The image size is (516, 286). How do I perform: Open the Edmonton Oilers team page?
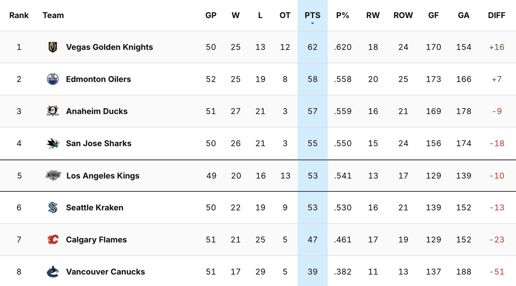pyautogui.click(x=98, y=79)
